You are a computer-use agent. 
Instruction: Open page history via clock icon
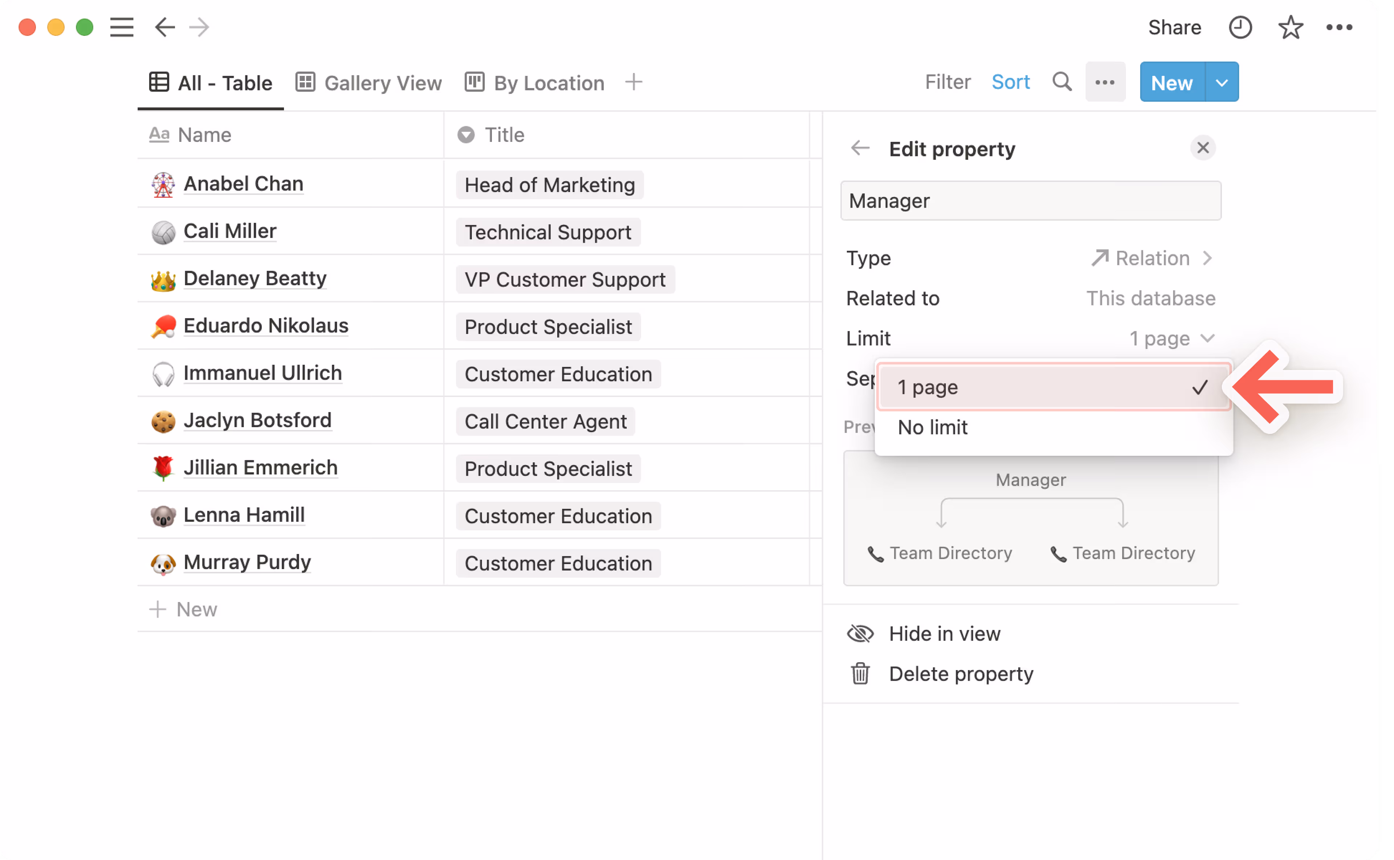tap(1240, 27)
